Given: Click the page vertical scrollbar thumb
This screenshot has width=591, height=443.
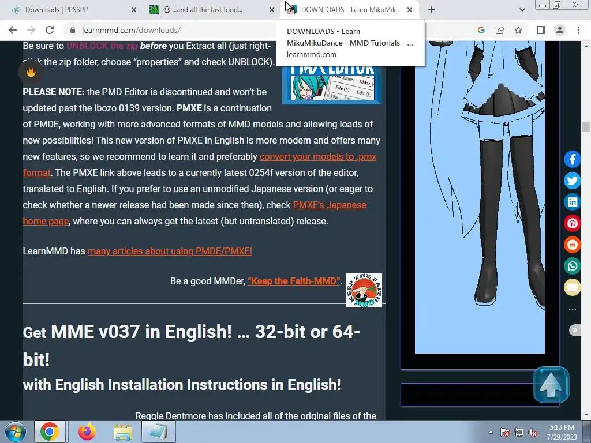Looking at the screenshot, I should (586, 126).
